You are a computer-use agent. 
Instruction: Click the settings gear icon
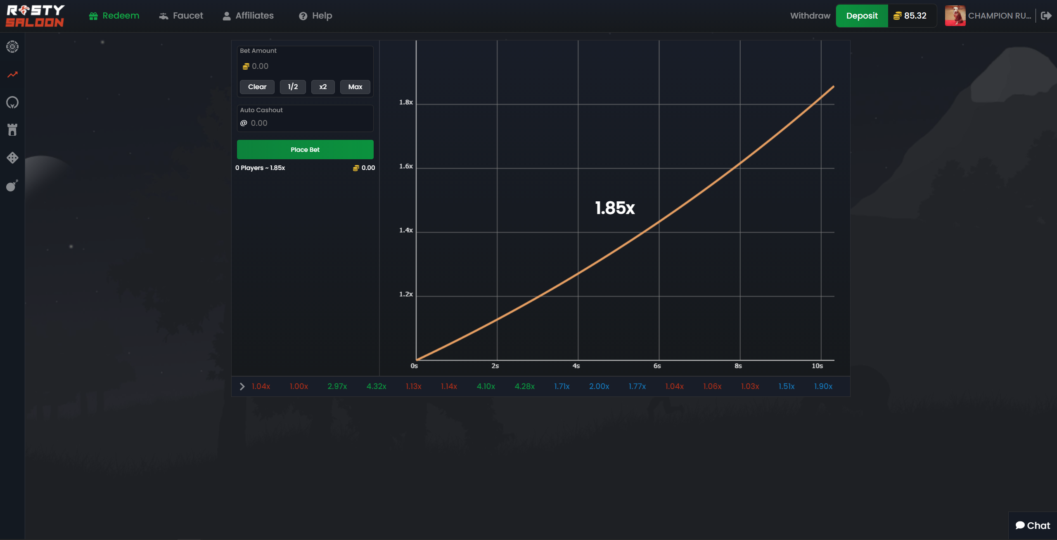coord(12,46)
